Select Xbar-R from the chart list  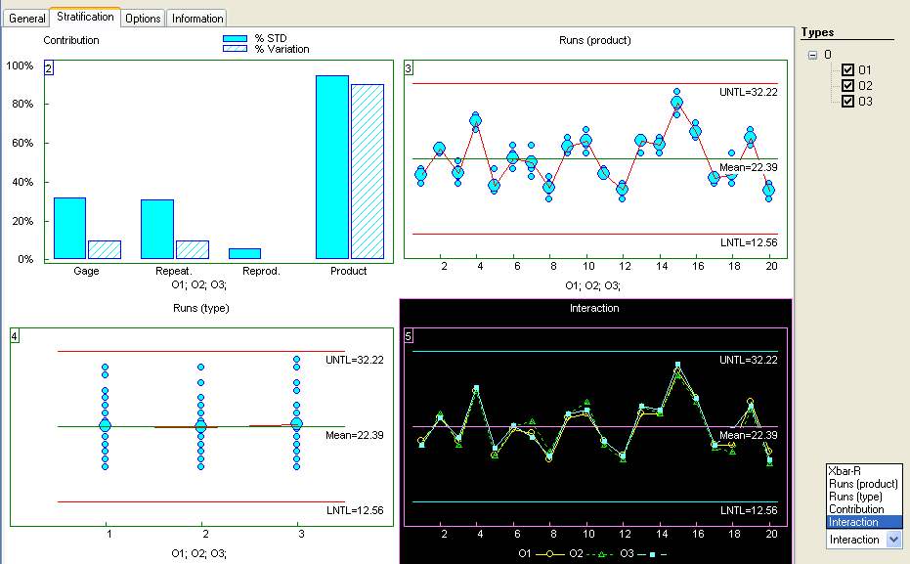point(845,471)
